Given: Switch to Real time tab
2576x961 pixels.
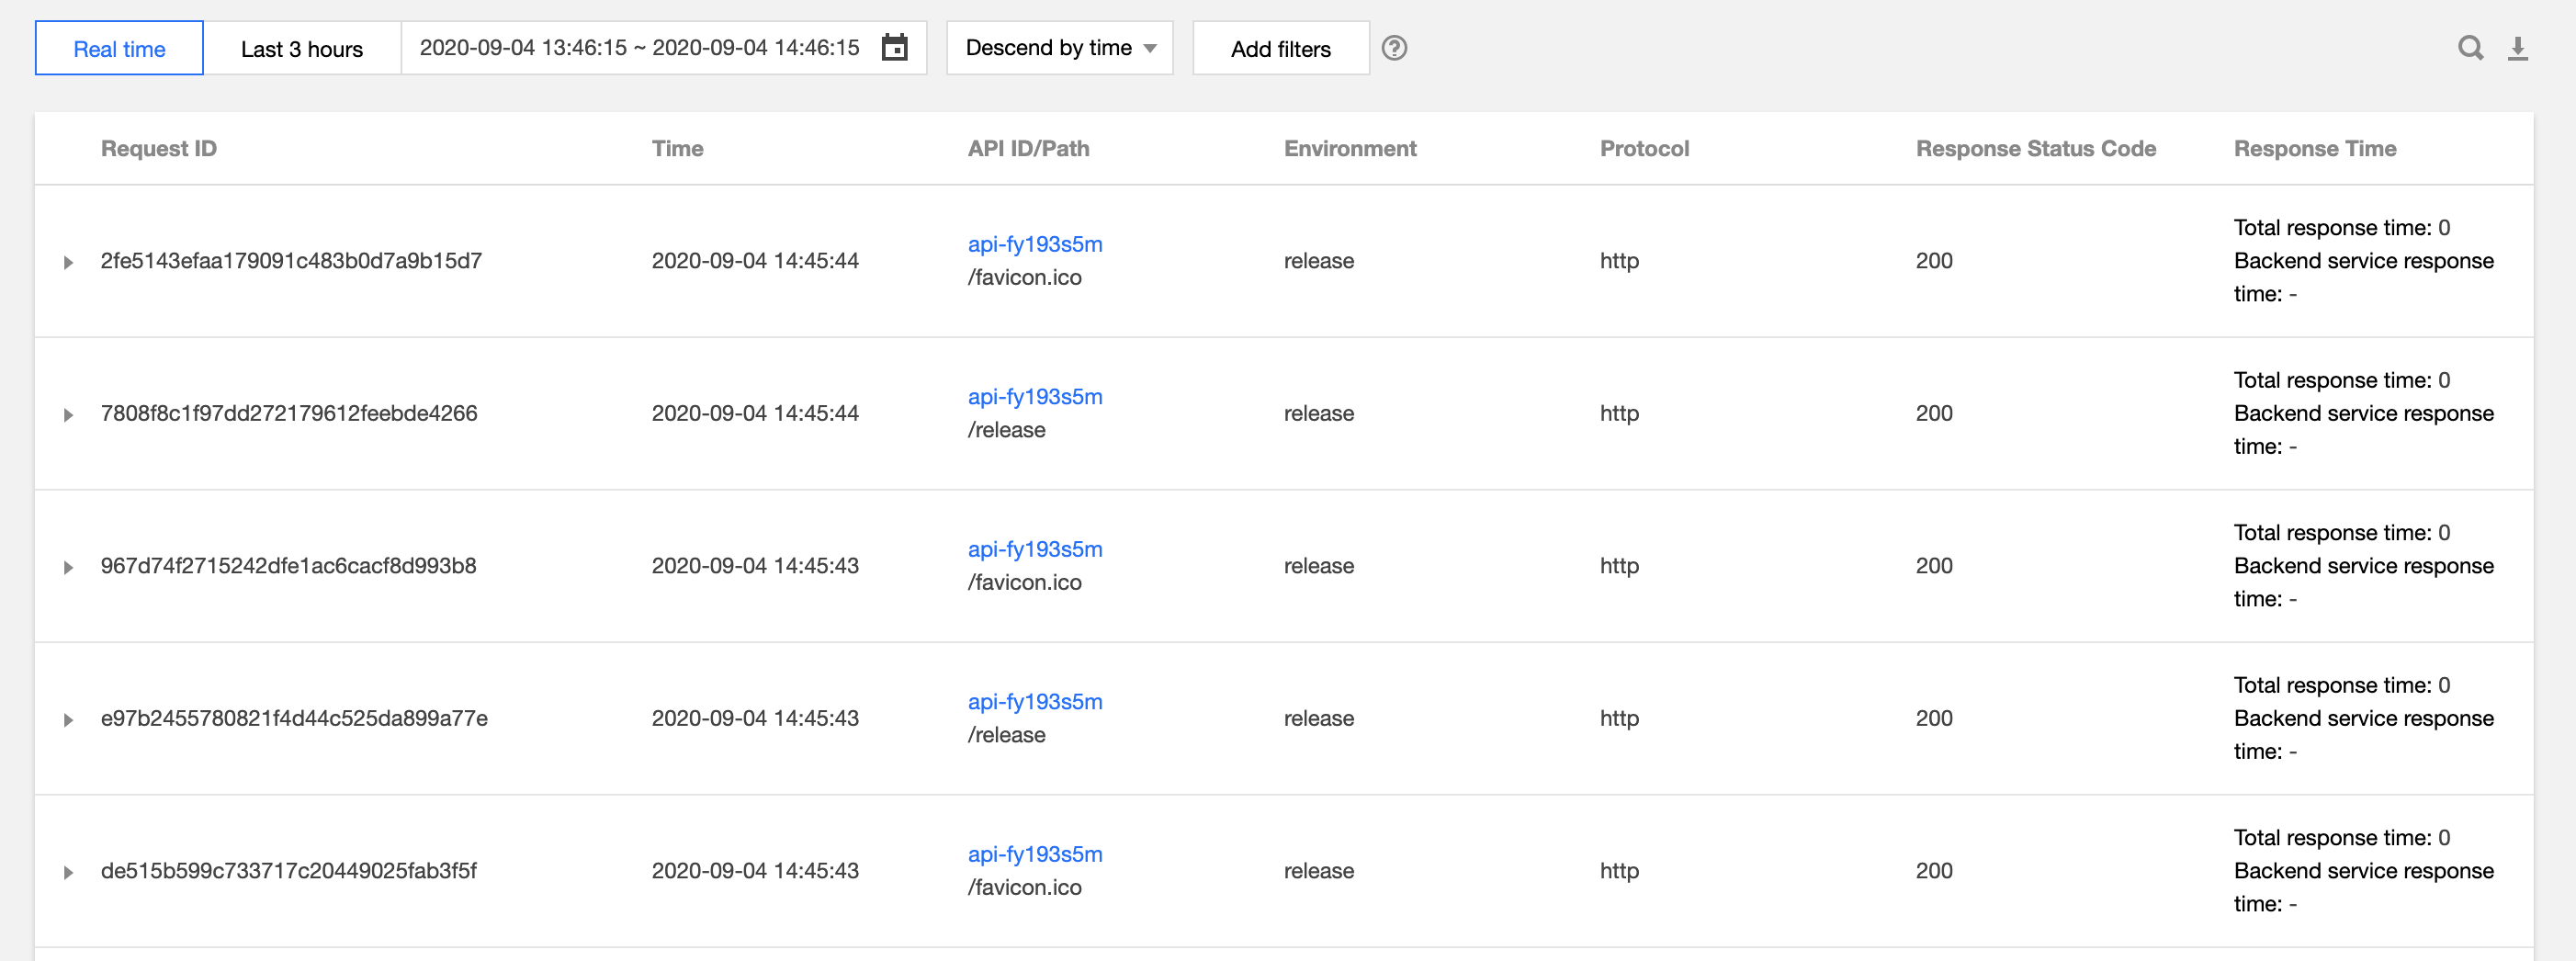Looking at the screenshot, I should point(119,49).
